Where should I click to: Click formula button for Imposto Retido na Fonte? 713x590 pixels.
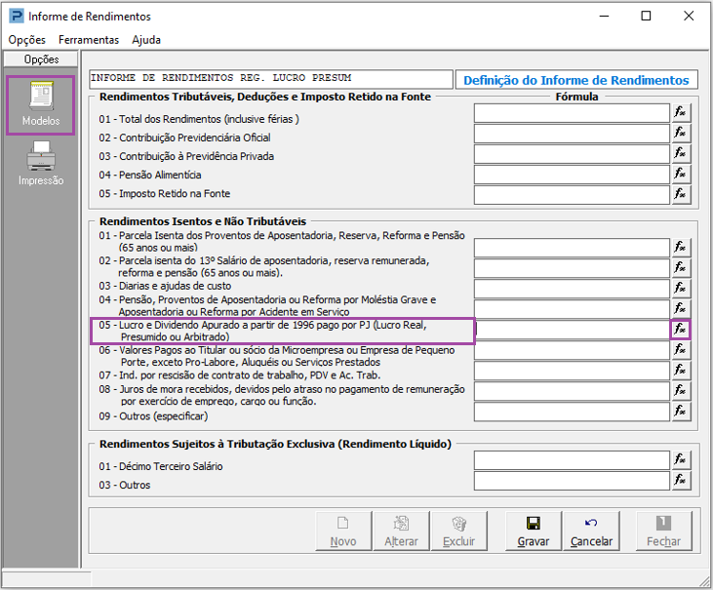point(680,194)
